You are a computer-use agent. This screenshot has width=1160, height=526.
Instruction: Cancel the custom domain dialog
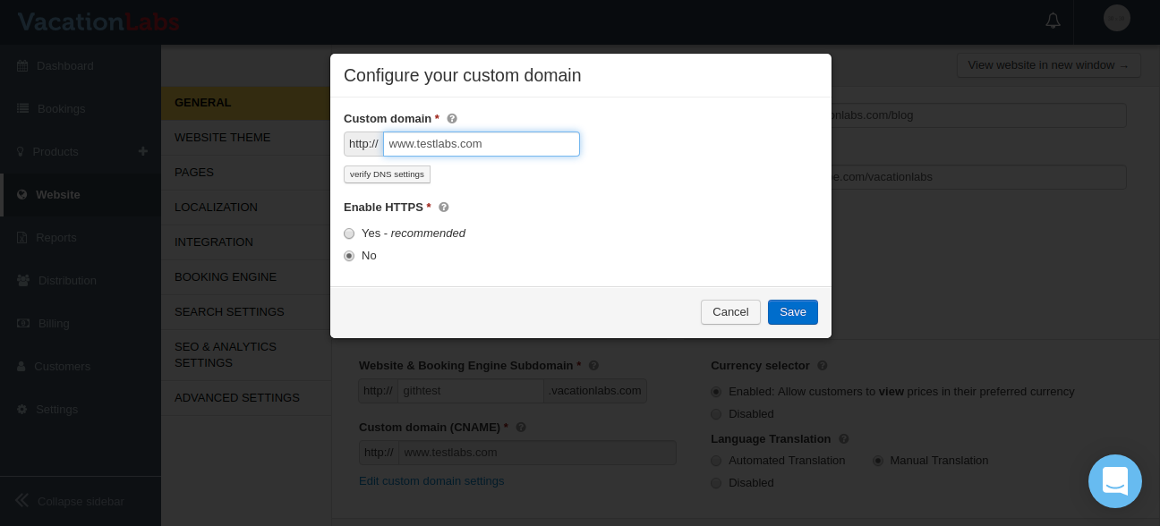coord(730,312)
